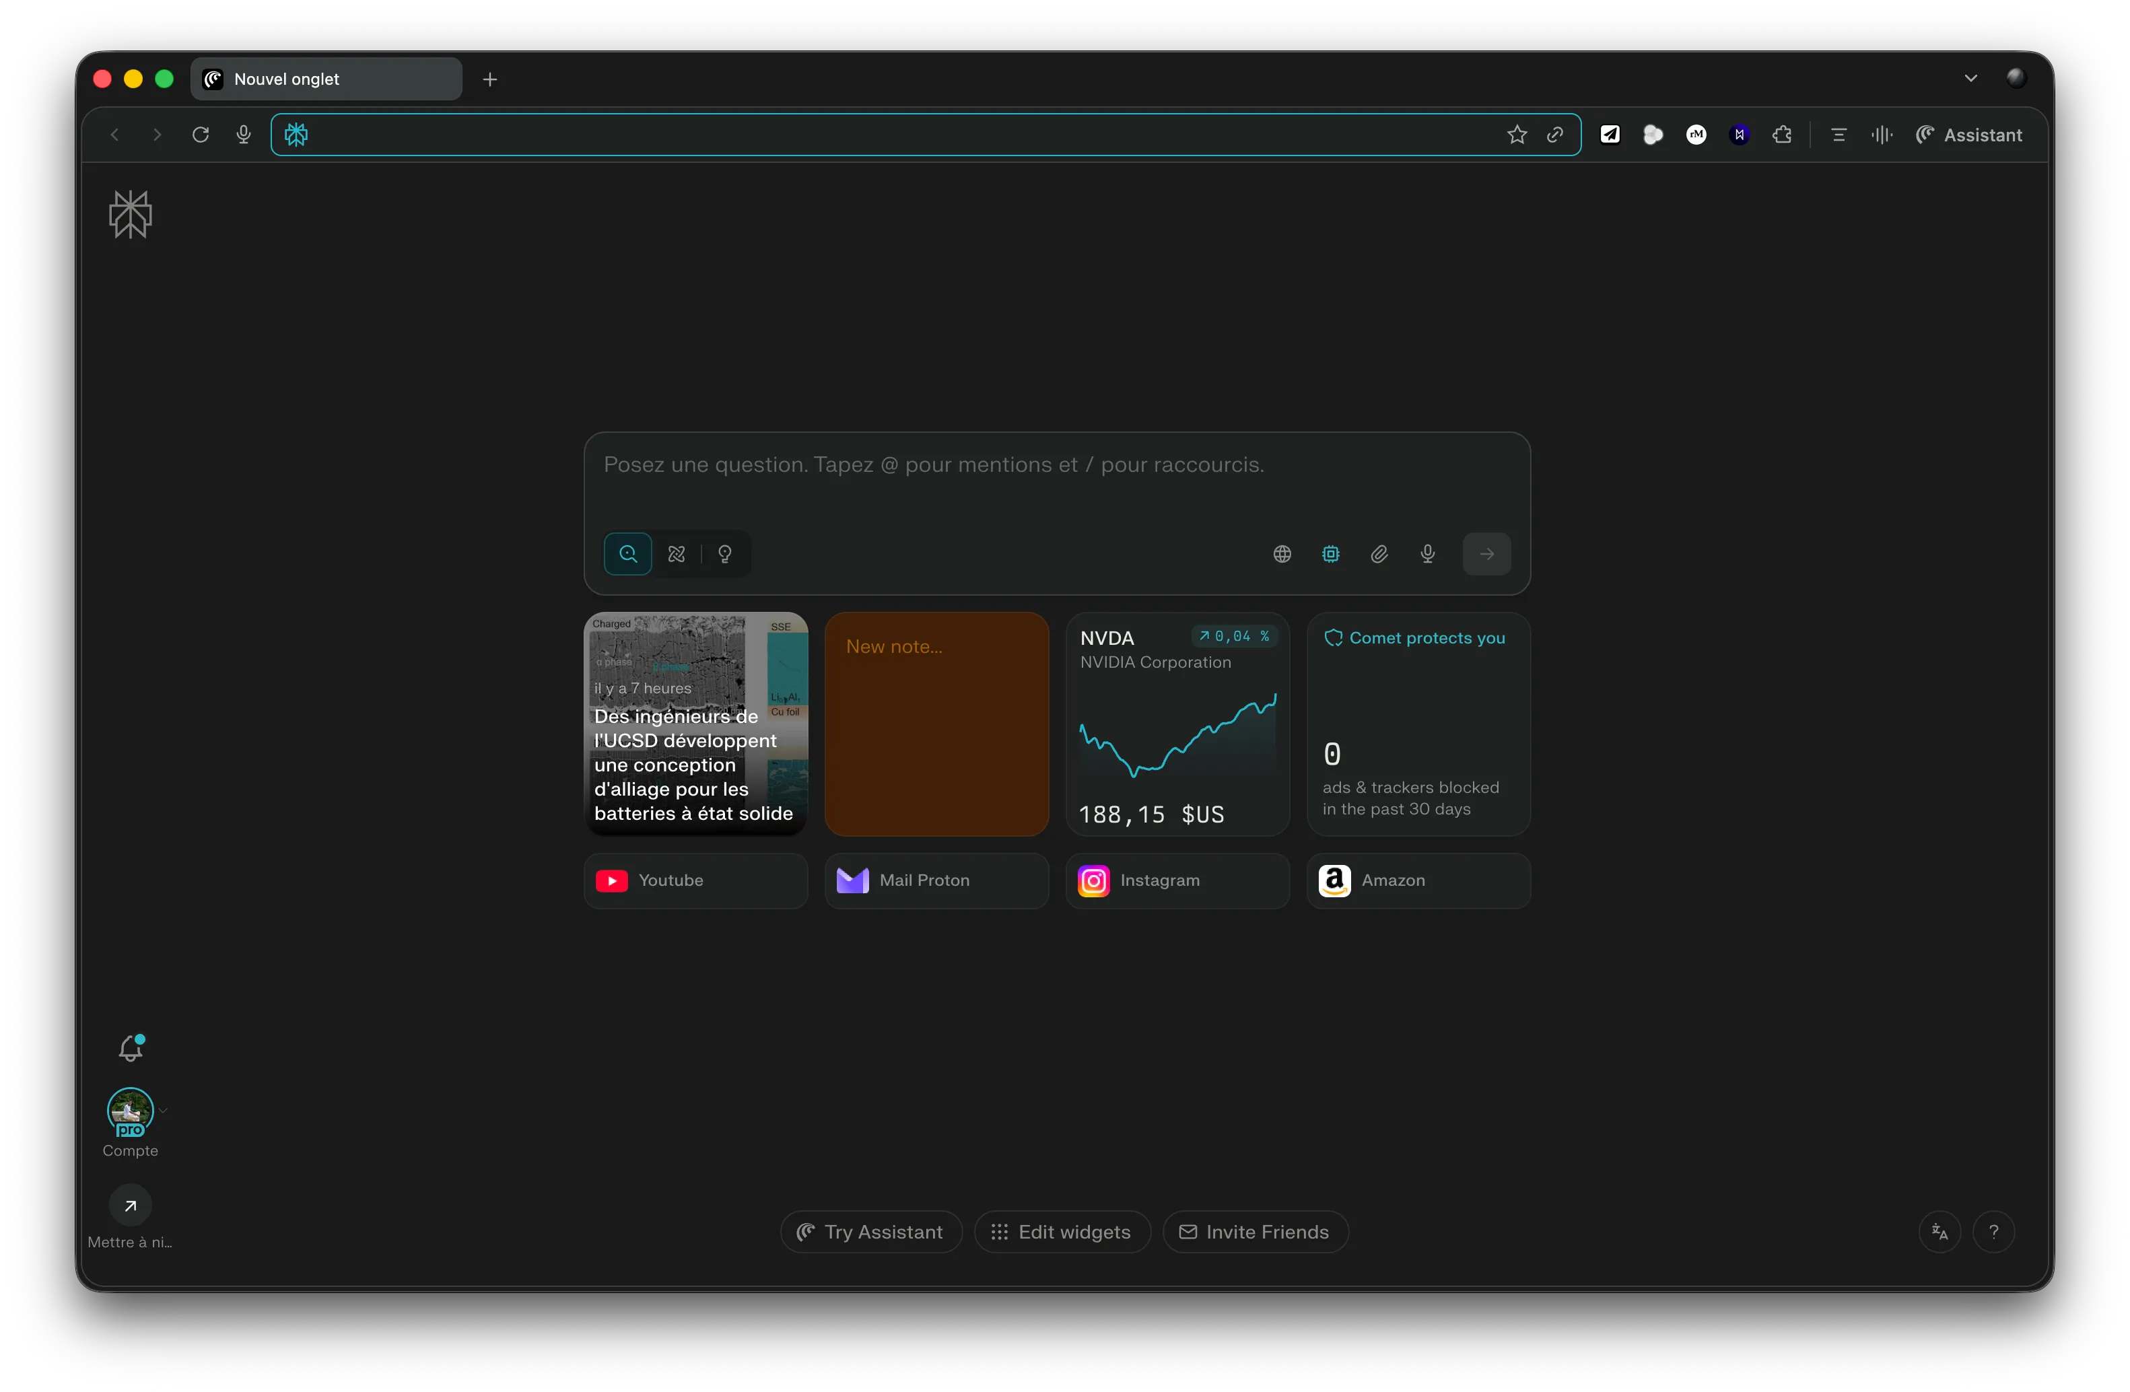Open the AI model chip icon selector
Image resolution: width=2130 pixels, height=1392 pixels.
tap(1331, 554)
